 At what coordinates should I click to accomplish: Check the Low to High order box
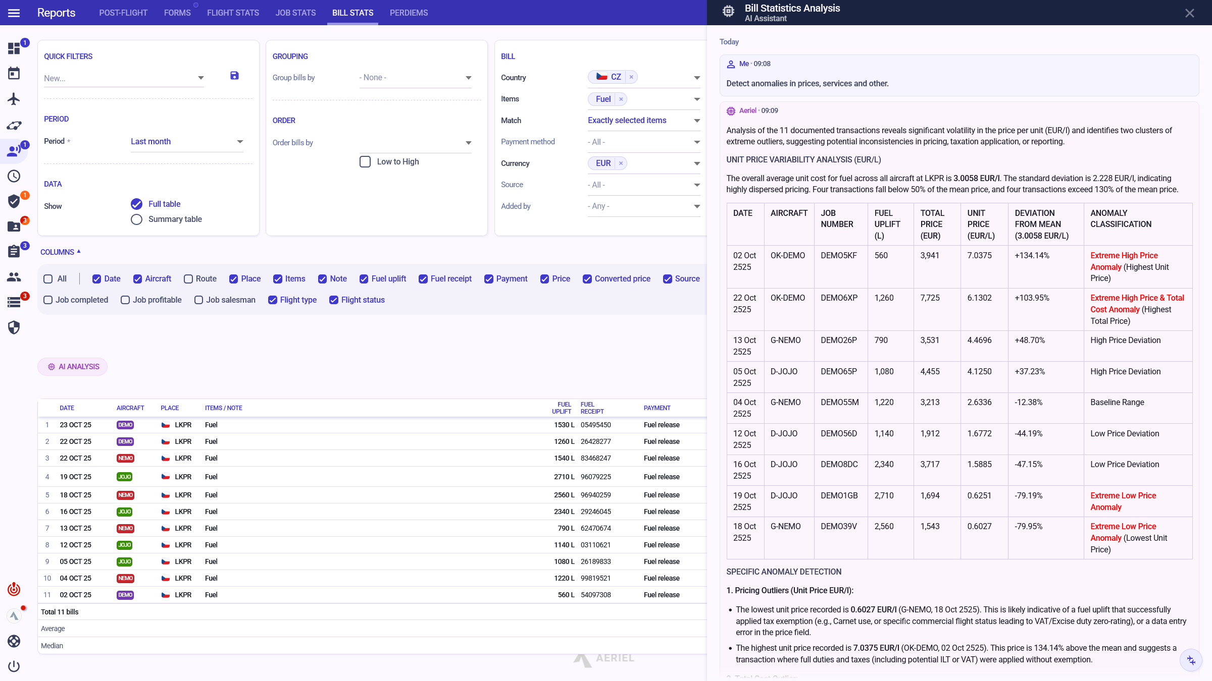[x=365, y=162]
